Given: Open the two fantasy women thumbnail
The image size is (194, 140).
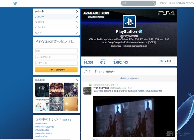Looking at the screenshot, I should pos(57,104).
